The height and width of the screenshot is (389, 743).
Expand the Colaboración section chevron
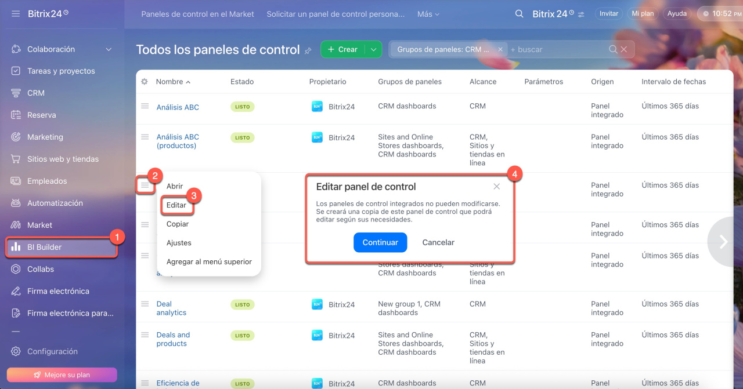109,50
